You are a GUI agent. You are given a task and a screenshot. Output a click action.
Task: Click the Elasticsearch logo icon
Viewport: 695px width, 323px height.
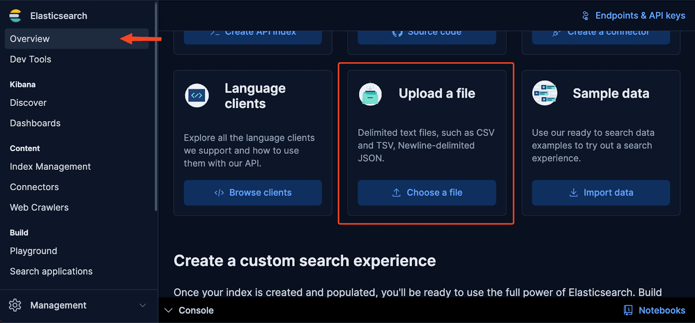(15, 16)
